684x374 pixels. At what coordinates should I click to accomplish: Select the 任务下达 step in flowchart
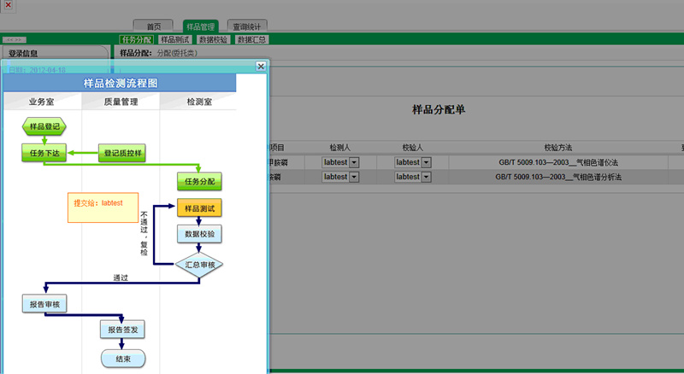pyautogui.click(x=43, y=154)
